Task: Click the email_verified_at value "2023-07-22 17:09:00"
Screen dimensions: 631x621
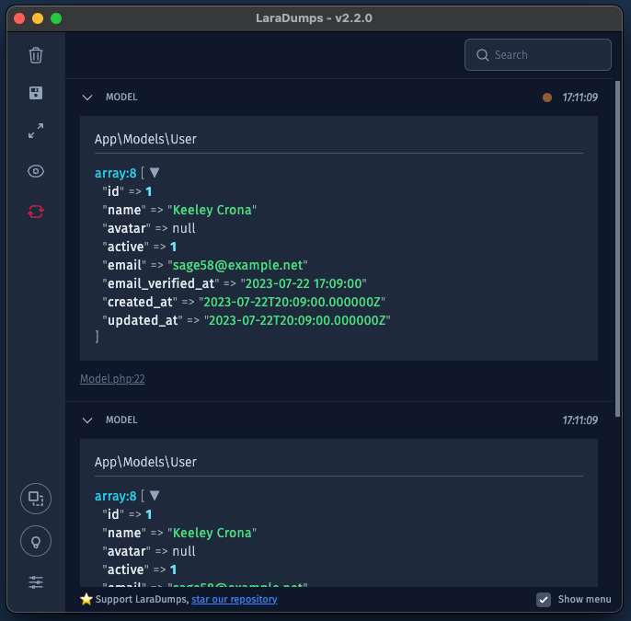Action: point(304,283)
